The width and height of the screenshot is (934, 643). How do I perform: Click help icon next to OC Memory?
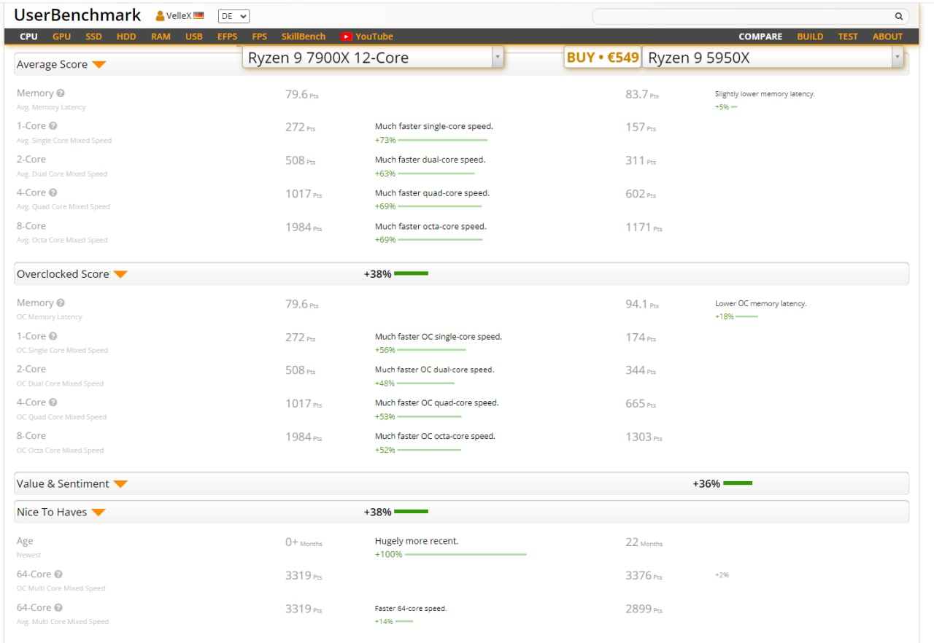[x=61, y=303]
